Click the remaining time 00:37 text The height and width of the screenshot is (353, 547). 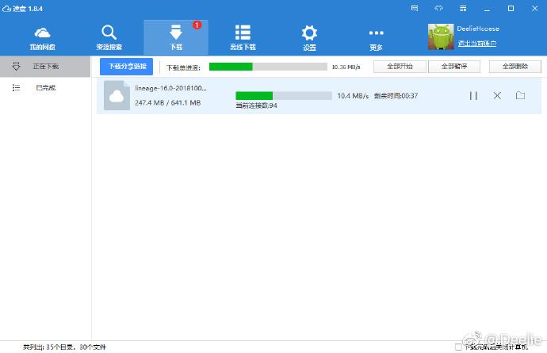point(396,96)
